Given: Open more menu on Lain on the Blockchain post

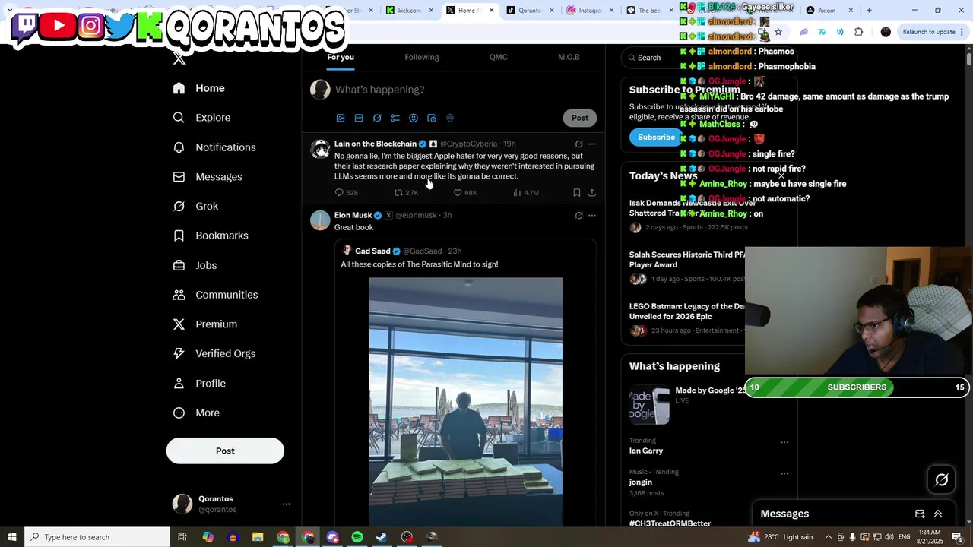Looking at the screenshot, I should click(592, 144).
